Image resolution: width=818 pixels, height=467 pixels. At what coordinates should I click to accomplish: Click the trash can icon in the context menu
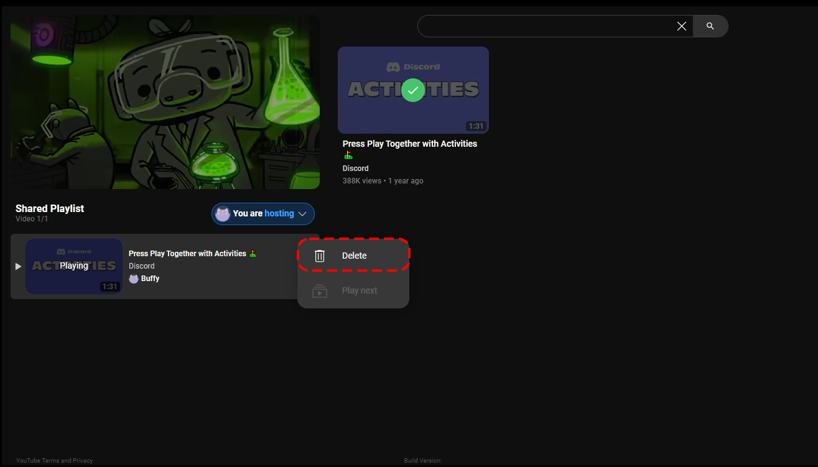(320, 256)
